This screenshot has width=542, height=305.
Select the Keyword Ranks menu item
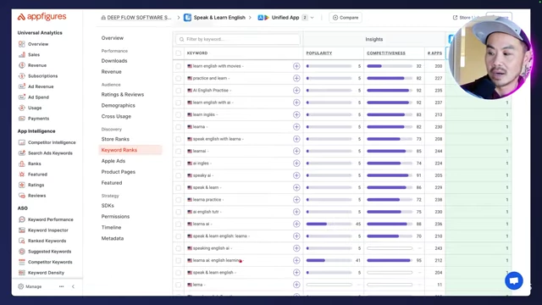point(130,150)
